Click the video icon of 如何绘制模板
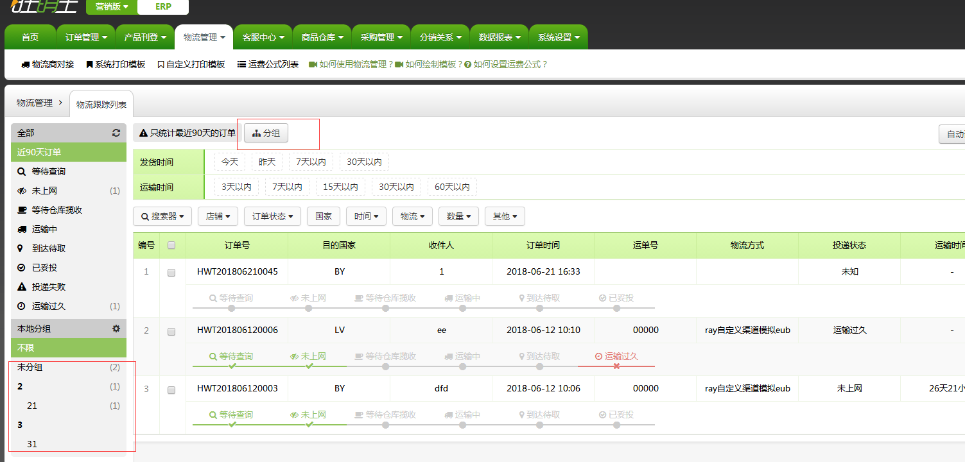 [399, 65]
